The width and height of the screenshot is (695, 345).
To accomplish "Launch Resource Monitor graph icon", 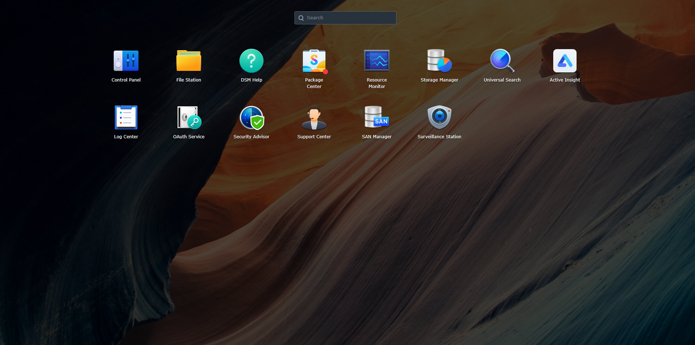I will pos(376,61).
